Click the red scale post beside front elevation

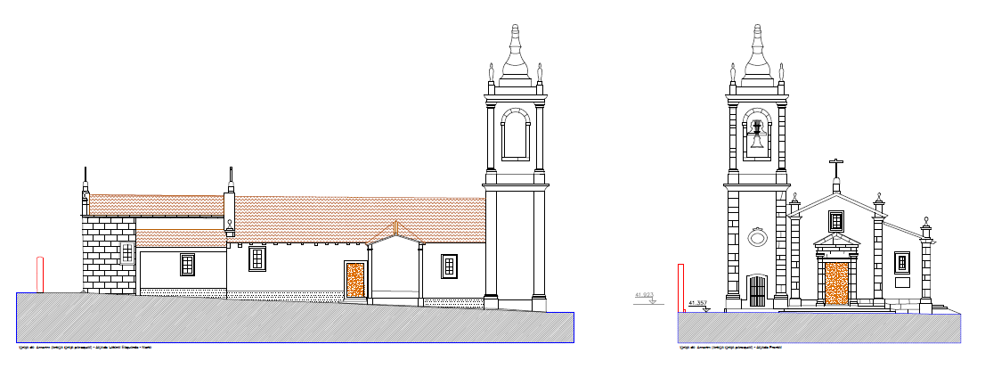point(680,287)
